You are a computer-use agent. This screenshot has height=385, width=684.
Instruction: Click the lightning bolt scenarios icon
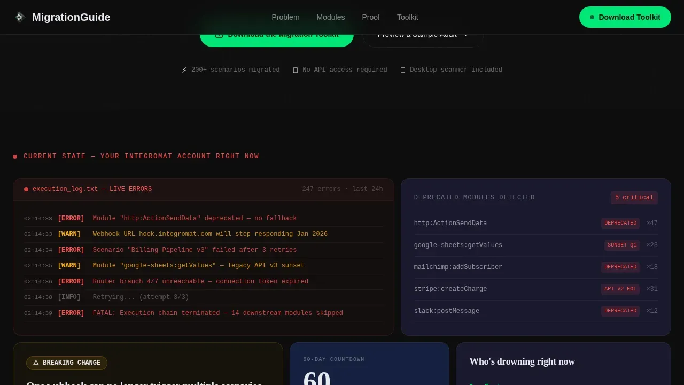(x=184, y=70)
